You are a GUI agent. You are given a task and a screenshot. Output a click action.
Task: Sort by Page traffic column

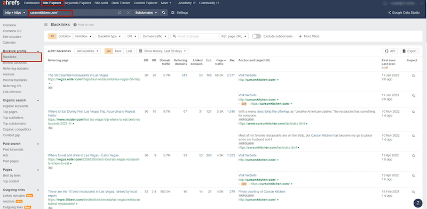pyautogui.click(x=220, y=62)
